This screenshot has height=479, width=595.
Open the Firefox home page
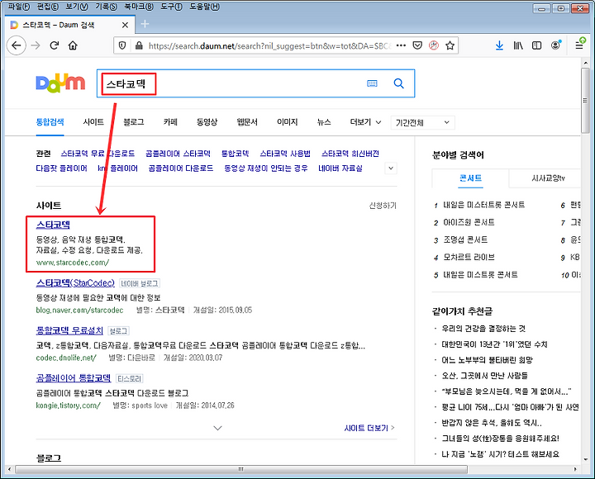tap(73, 45)
